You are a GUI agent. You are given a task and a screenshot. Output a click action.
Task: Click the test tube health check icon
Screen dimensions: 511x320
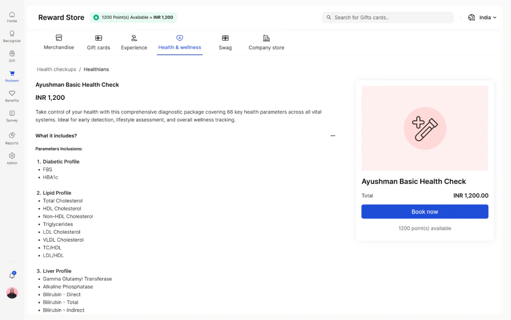point(425,128)
